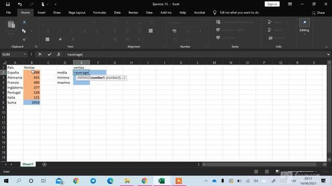Open the Help tab
Screen dimensions: 332x186
183,12
